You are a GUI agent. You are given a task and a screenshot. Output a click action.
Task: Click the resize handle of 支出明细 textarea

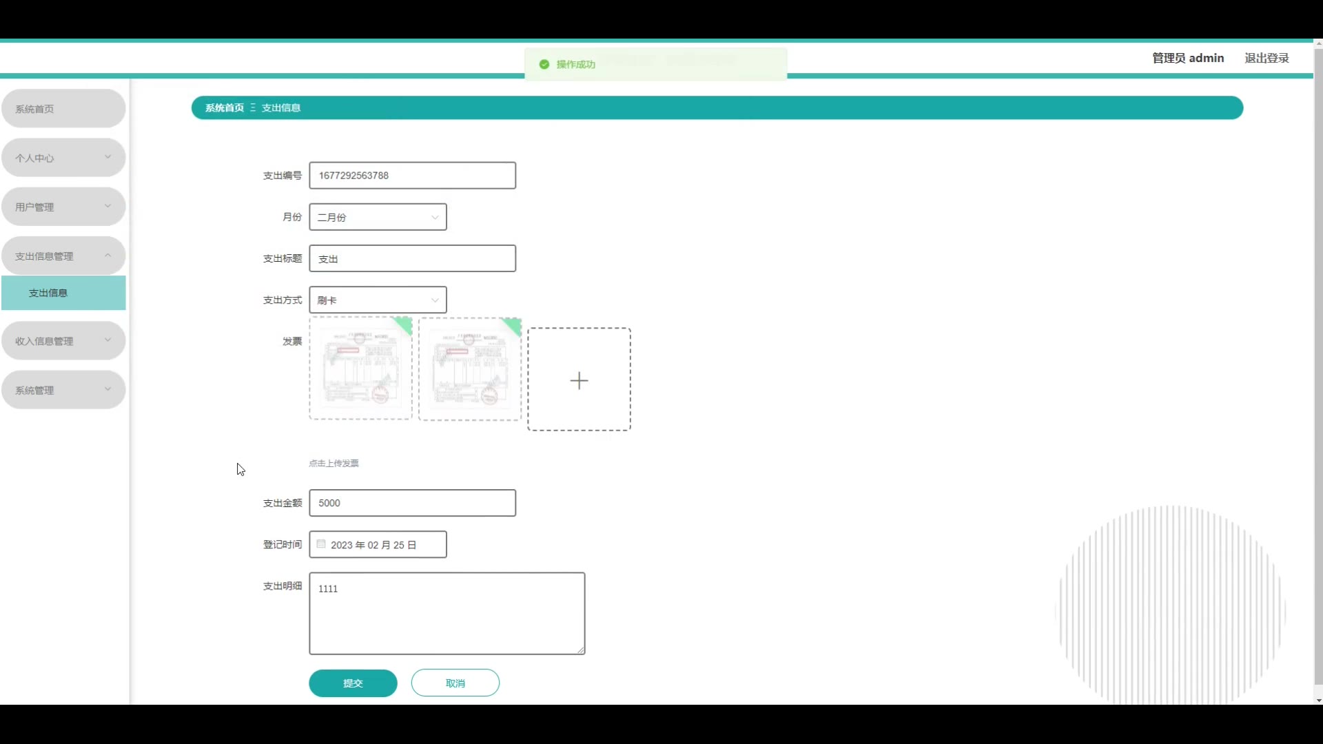point(581,650)
